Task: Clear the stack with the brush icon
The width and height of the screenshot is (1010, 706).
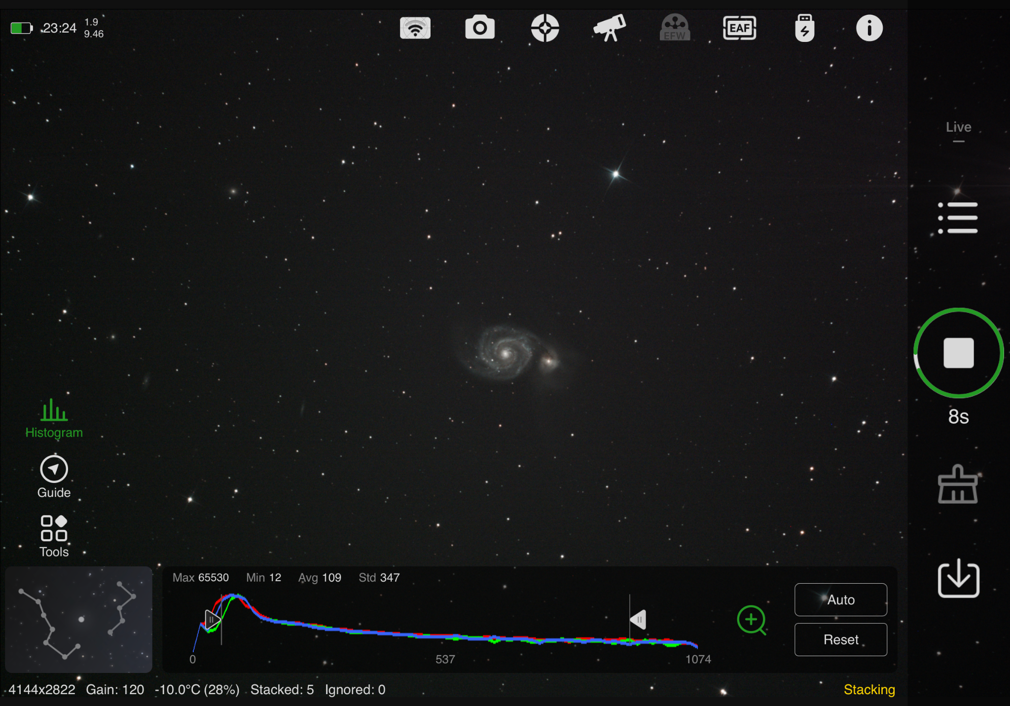Action: (x=958, y=484)
